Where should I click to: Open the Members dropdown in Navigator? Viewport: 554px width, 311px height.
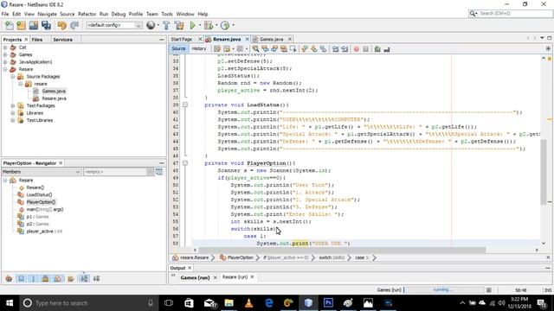(42, 172)
